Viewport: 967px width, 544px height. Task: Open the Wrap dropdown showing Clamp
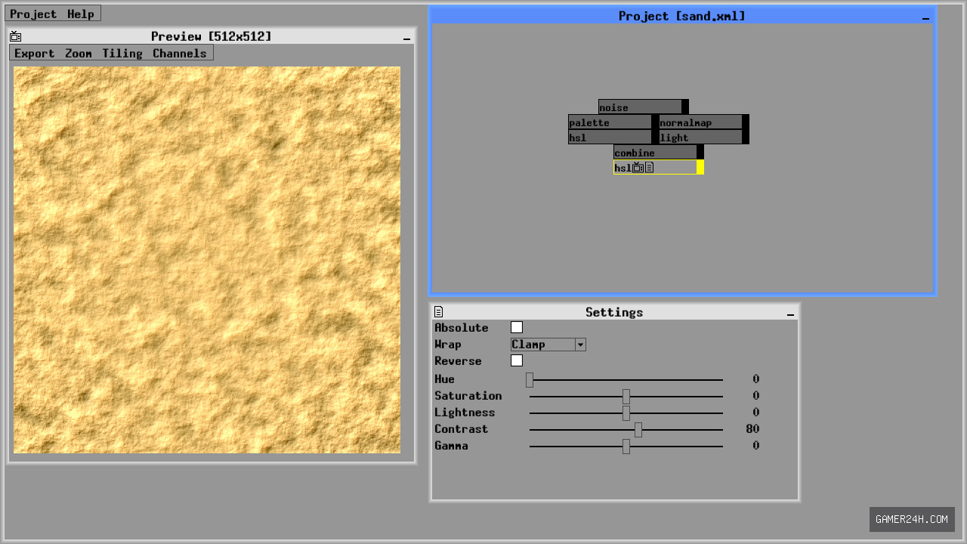548,345
